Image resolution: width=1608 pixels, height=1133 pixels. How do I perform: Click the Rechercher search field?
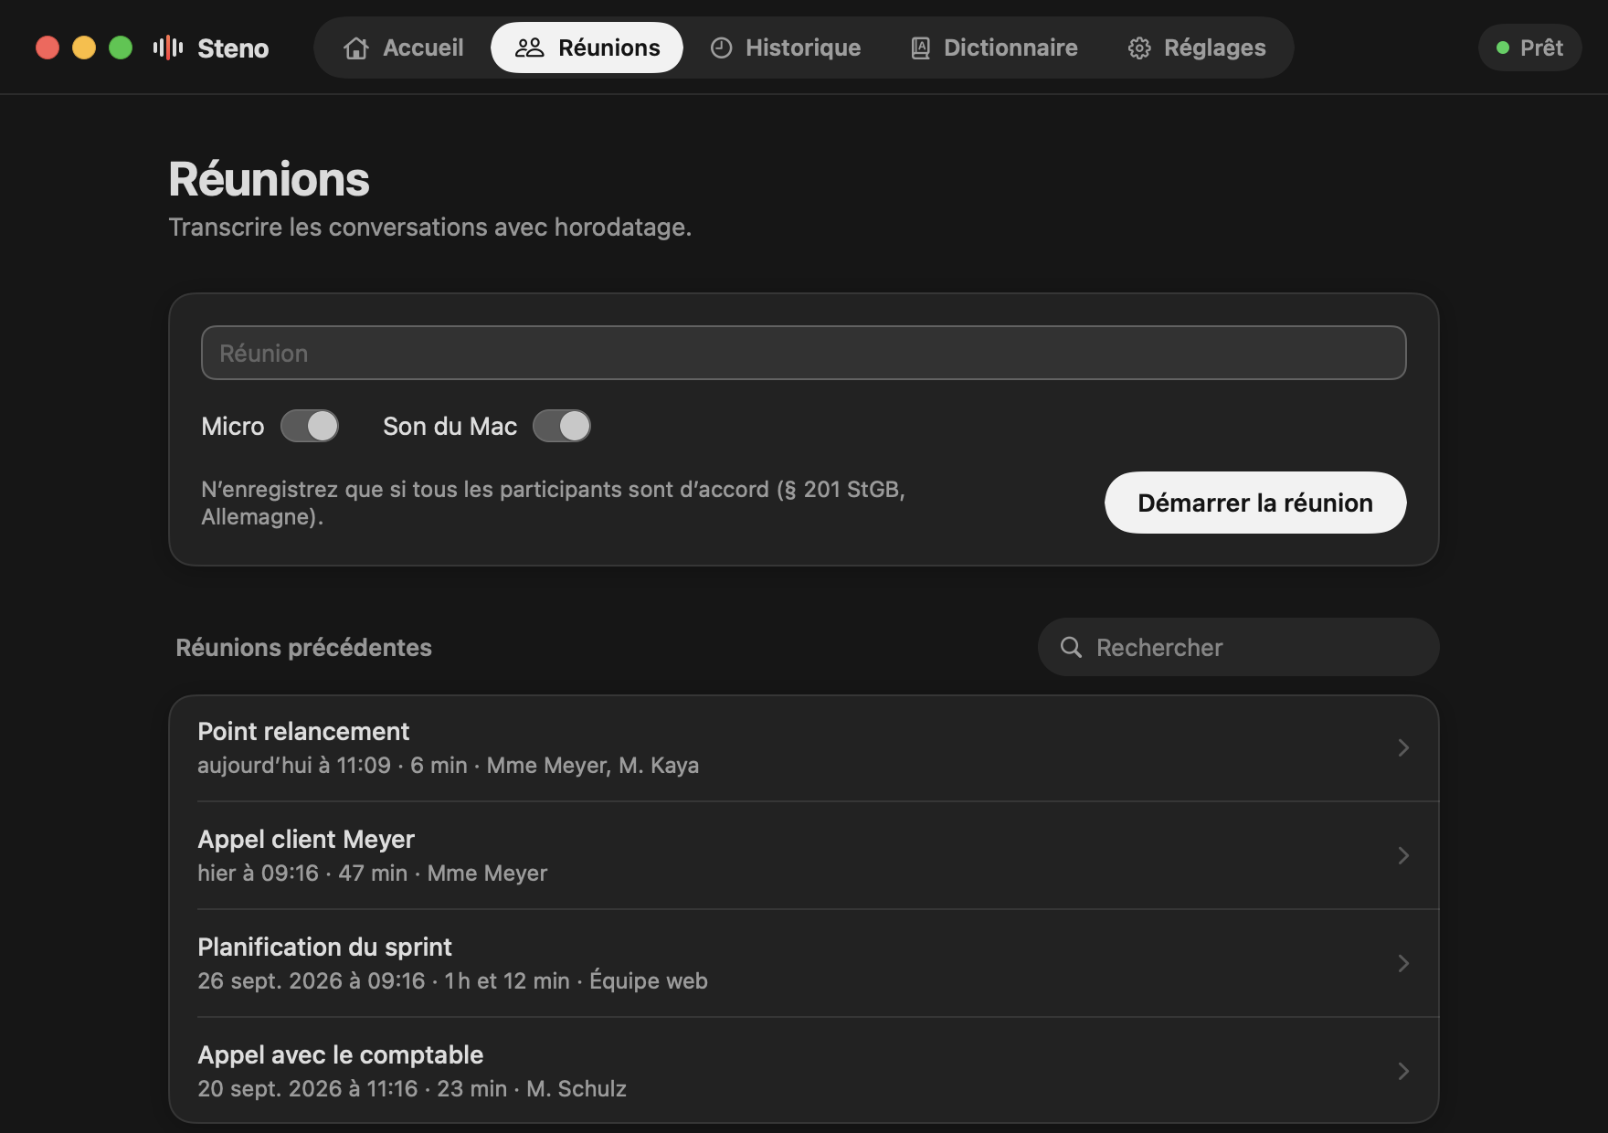1239,647
